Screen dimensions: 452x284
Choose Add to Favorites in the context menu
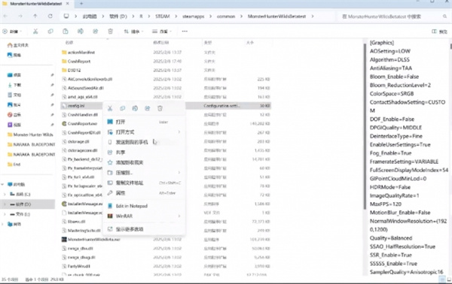tap(144, 162)
